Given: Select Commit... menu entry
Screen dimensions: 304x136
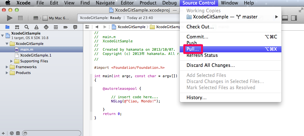Looking at the screenshot, I should point(197,37).
